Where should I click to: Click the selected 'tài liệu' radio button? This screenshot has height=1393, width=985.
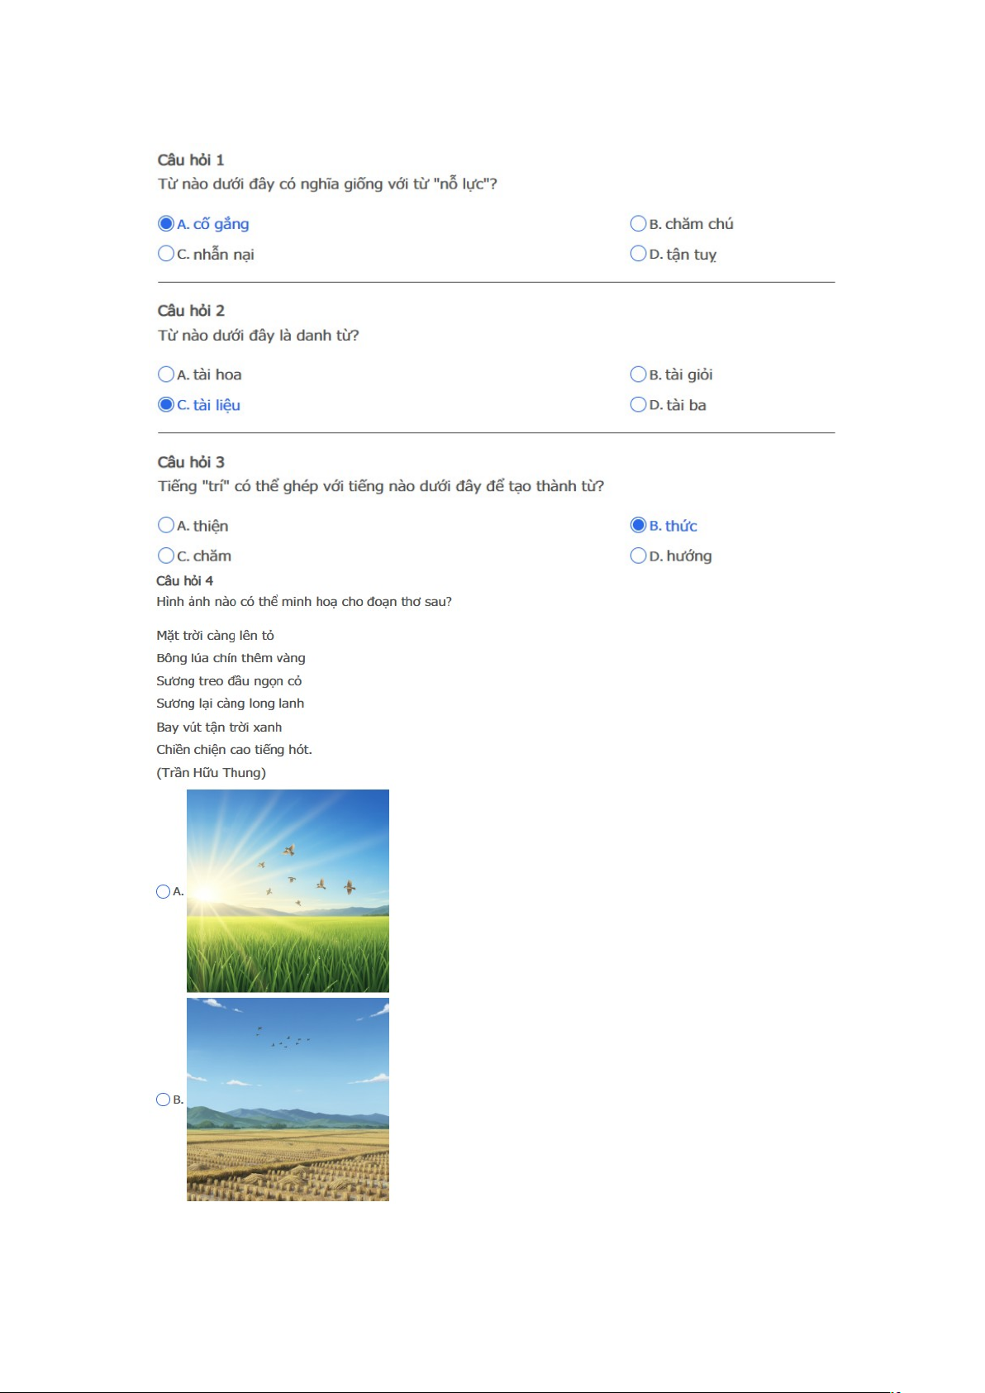[x=166, y=405]
